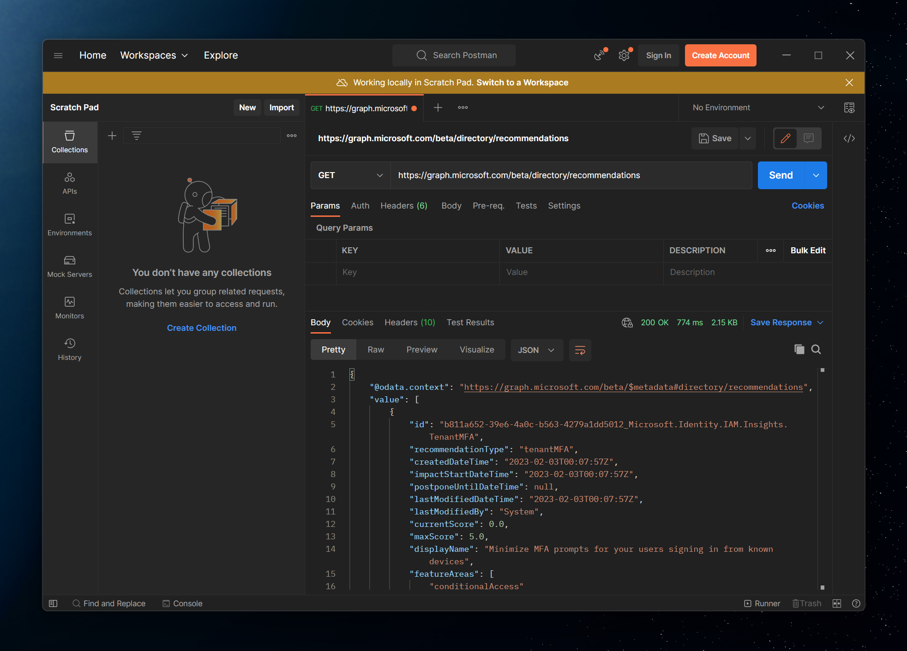
Task: Click the Sign In button
Action: (659, 55)
